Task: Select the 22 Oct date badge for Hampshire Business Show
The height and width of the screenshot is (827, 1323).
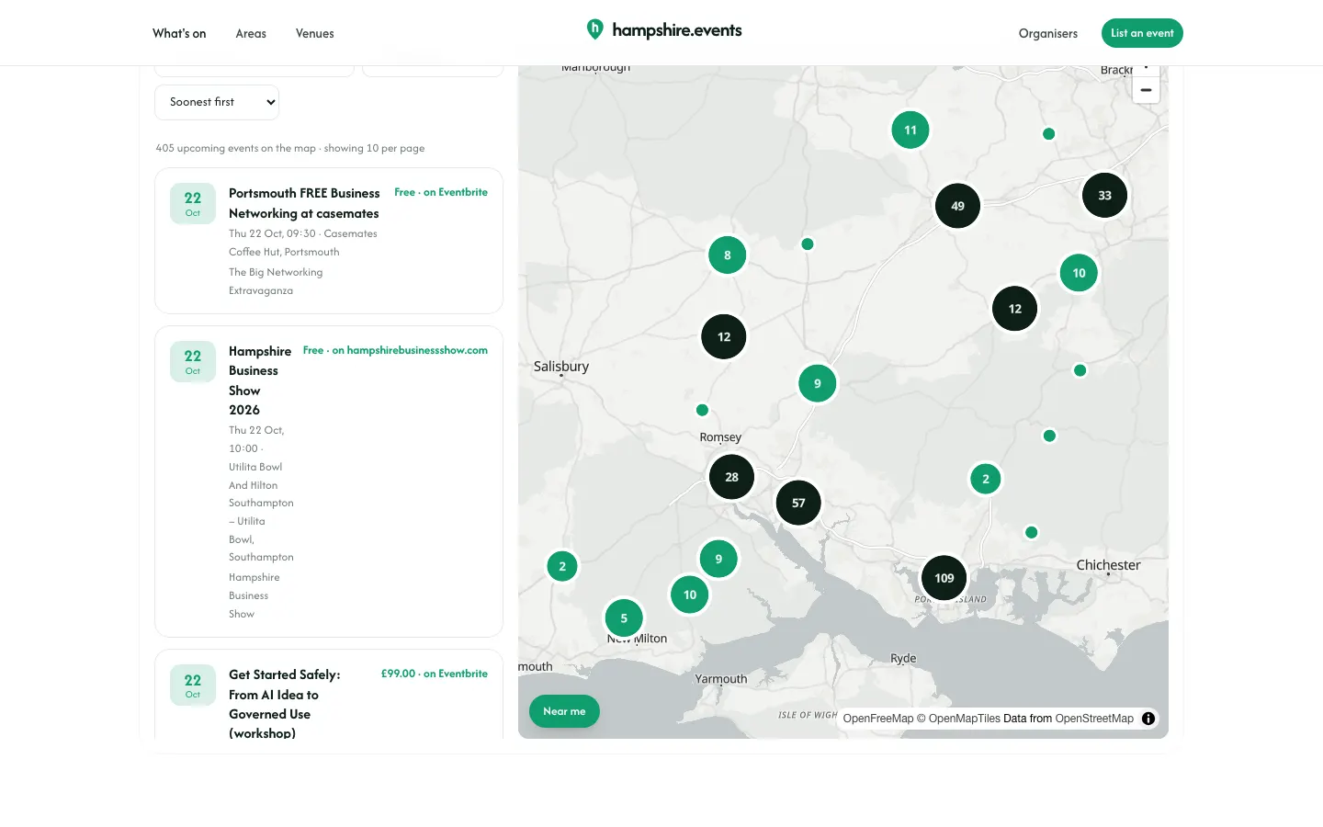Action: coord(193,362)
